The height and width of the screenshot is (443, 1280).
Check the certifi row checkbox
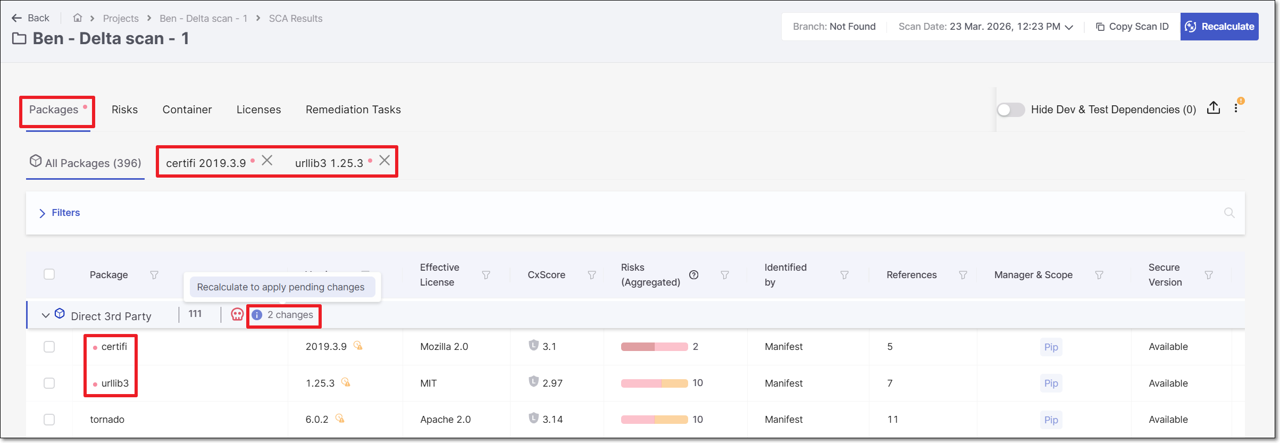pyautogui.click(x=49, y=347)
